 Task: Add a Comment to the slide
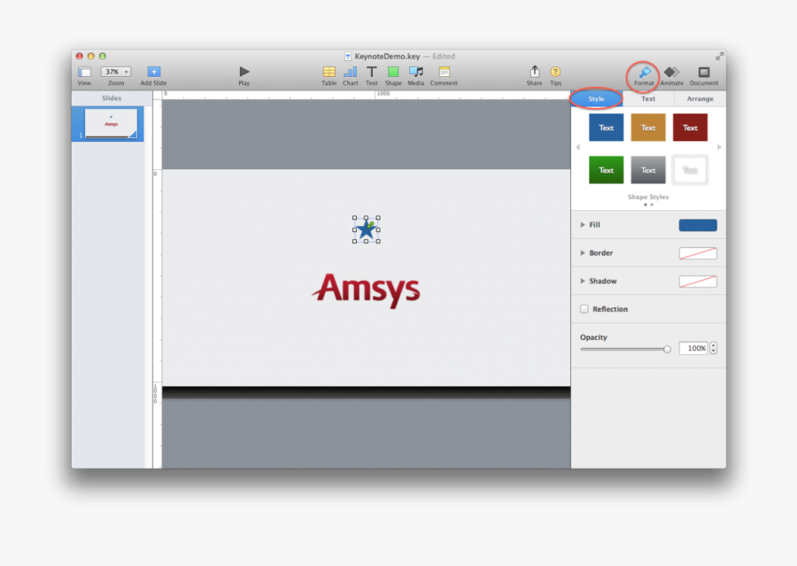(x=444, y=73)
